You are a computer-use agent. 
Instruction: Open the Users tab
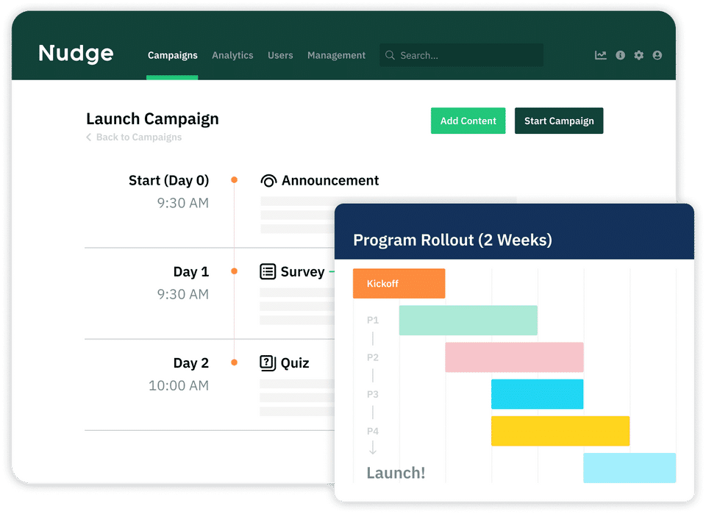click(280, 55)
